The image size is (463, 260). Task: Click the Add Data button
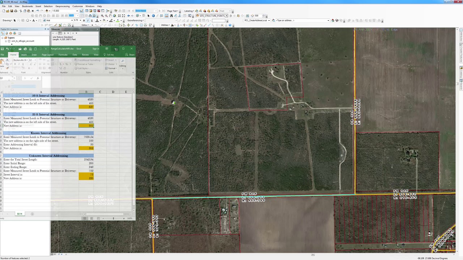[x=47, y=11]
